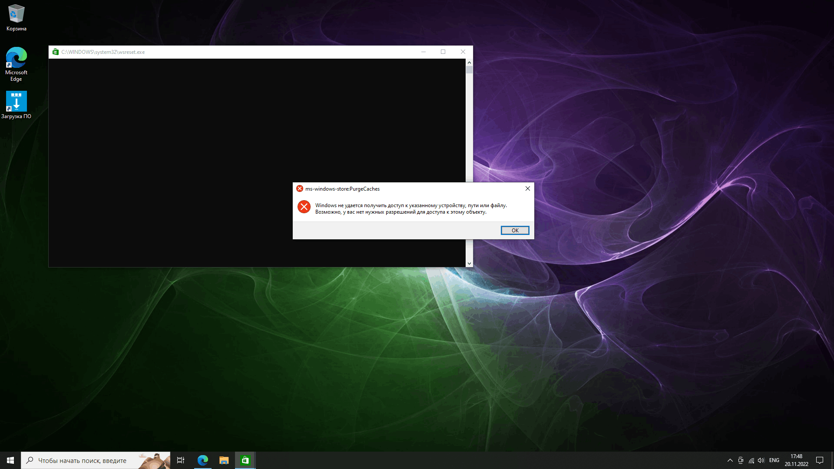Select the Загрузка ПО desktop shortcut
The width and height of the screenshot is (834, 469).
[x=17, y=105]
